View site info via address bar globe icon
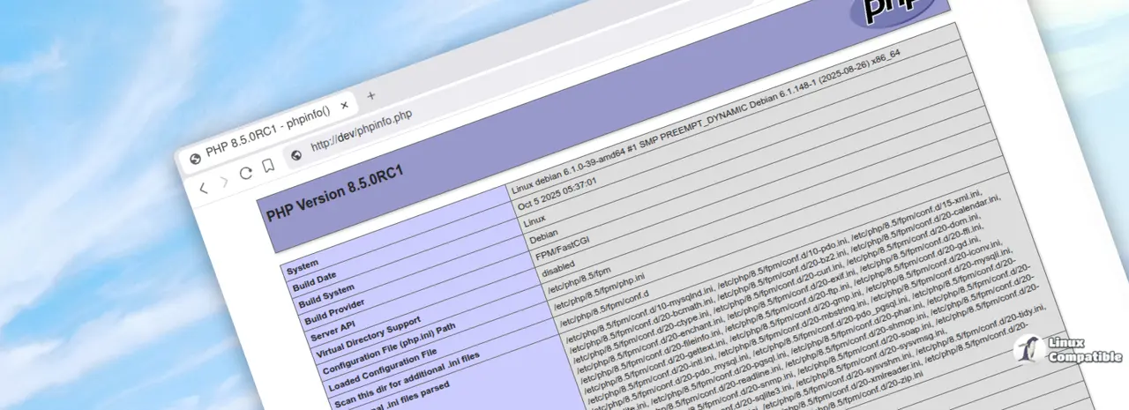This screenshot has height=410, width=1129. click(x=296, y=154)
